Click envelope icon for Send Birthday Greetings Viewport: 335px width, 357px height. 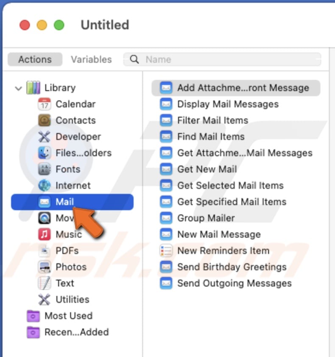point(166,267)
